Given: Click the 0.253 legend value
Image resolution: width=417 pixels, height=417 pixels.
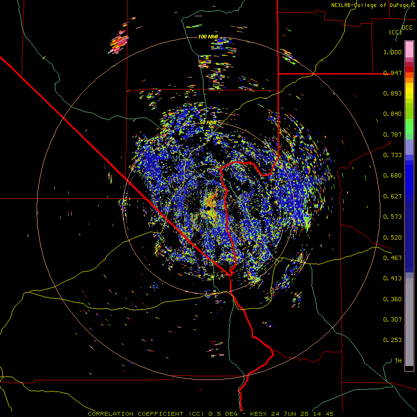Looking at the screenshot, I should point(392,340).
